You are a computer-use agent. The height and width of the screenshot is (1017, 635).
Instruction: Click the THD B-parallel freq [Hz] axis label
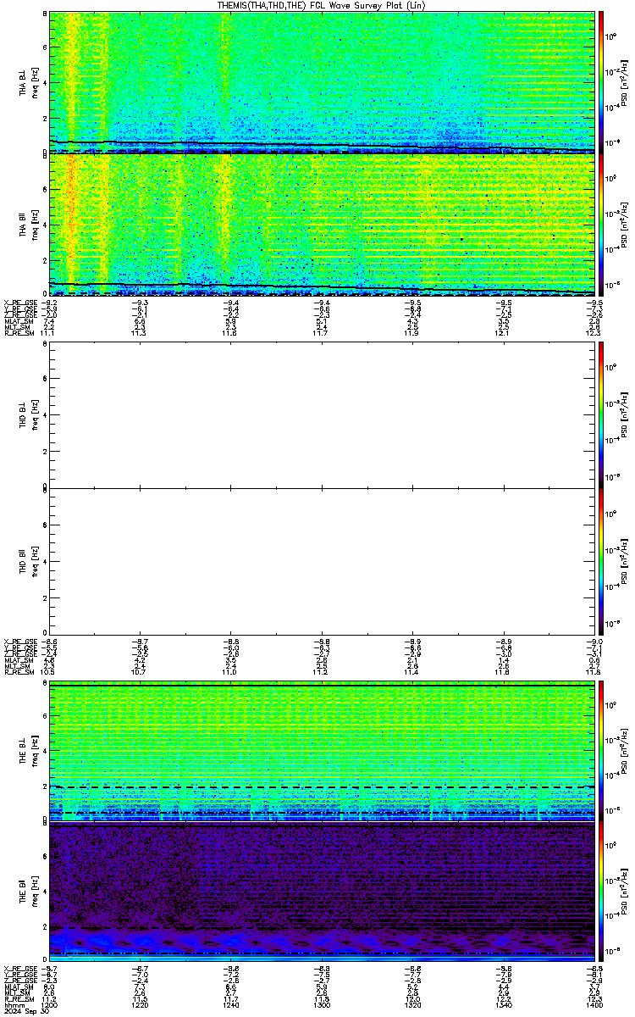(34, 560)
